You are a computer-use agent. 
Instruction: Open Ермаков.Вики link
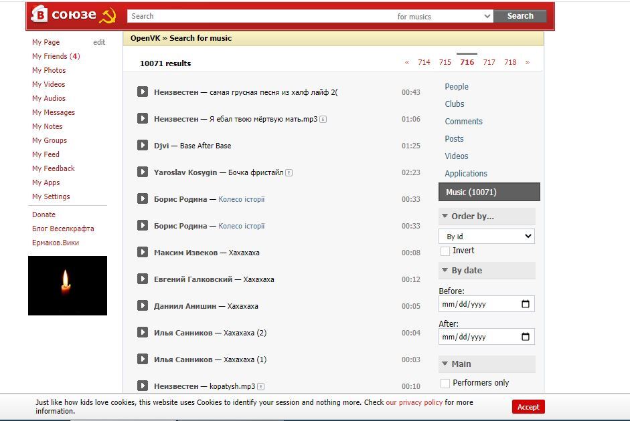pos(56,243)
